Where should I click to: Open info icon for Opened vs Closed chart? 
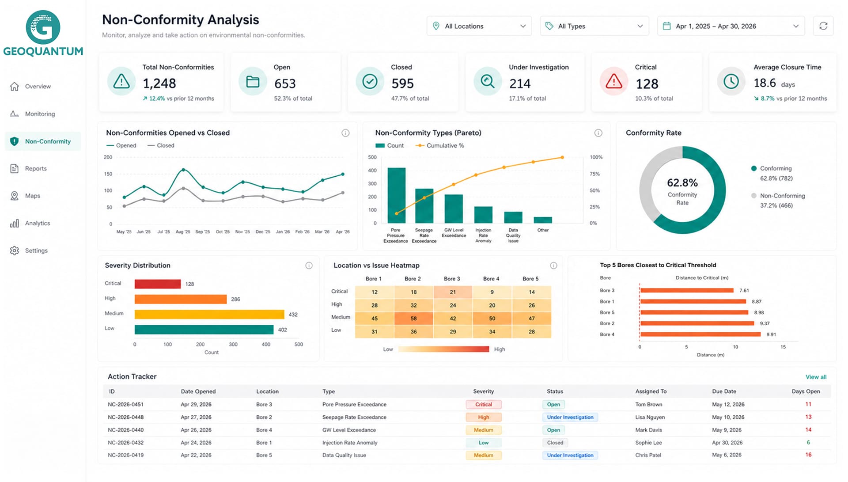[345, 133]
